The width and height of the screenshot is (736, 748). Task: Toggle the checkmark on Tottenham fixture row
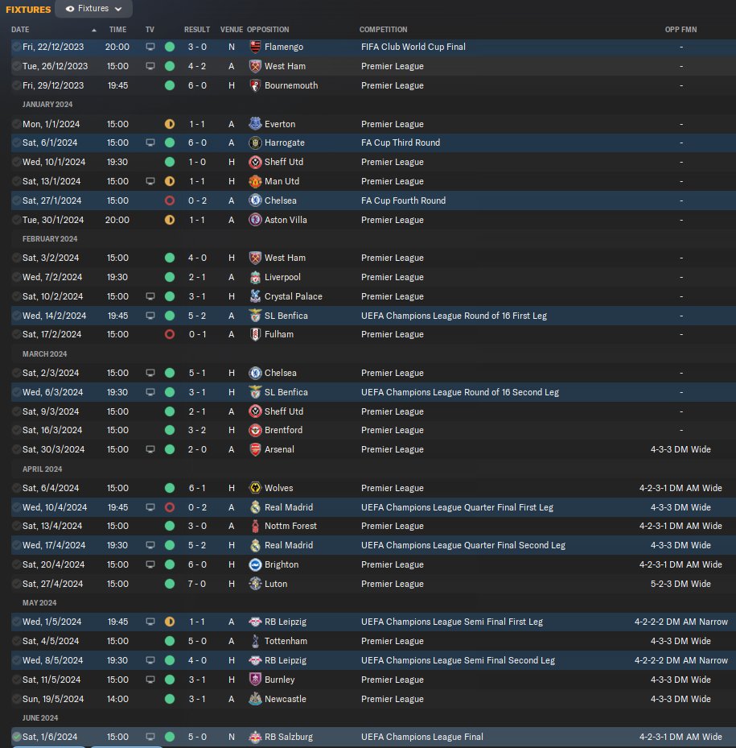(16, 641)
